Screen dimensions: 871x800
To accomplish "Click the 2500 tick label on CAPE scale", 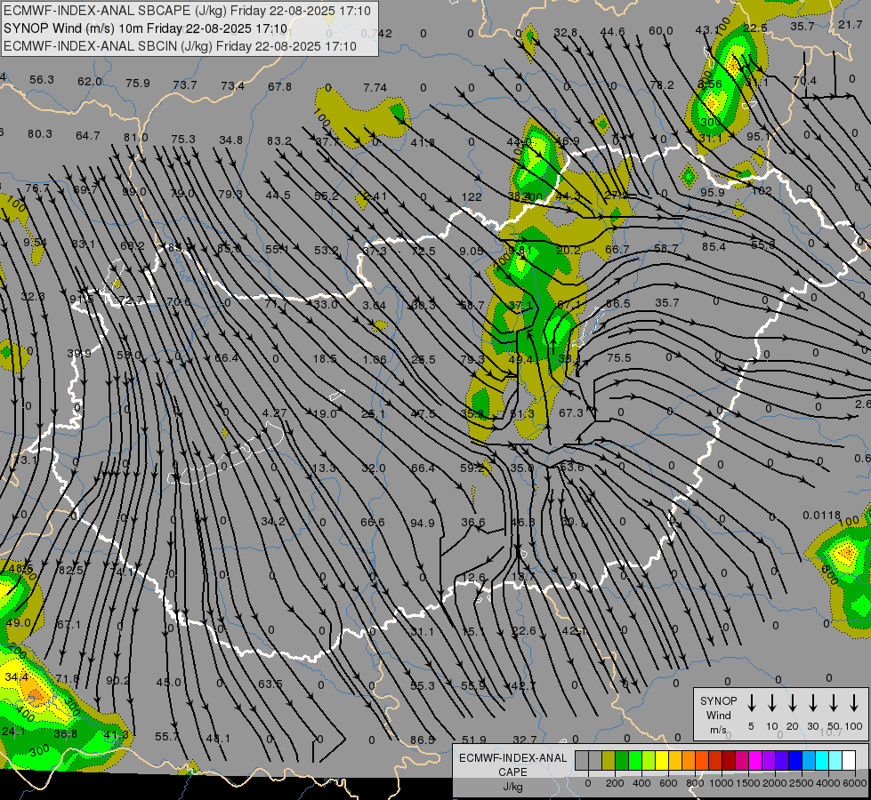I will pyautogui.click(x=802, y=783).
